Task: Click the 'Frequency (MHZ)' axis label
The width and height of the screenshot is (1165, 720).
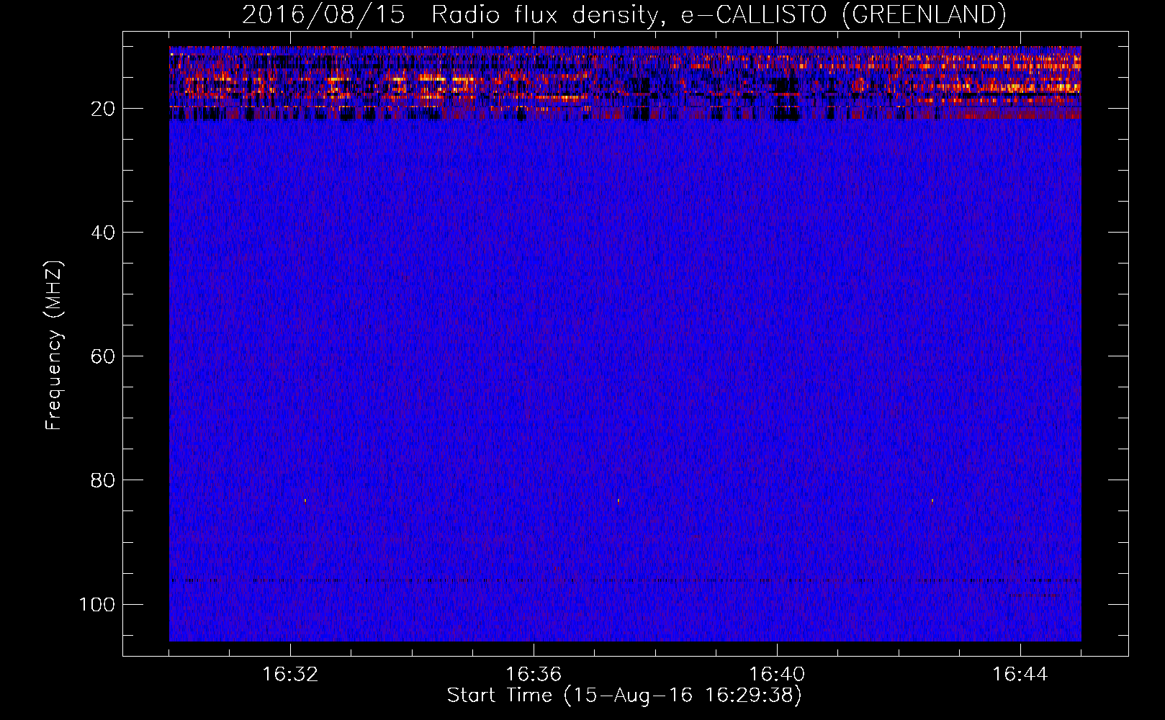Action: (x=54, y=346)
